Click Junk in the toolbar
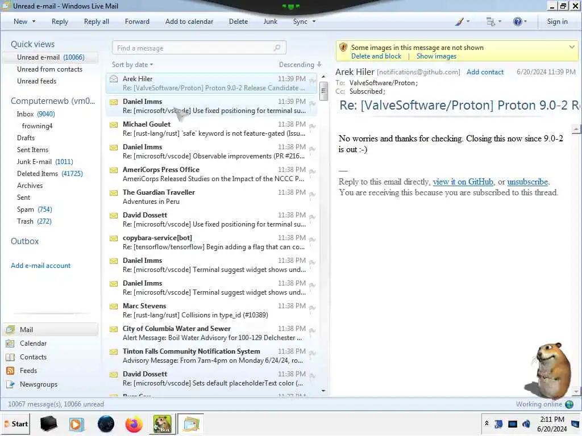Screen dimensions: 582x436 click(x=270, y=22)
